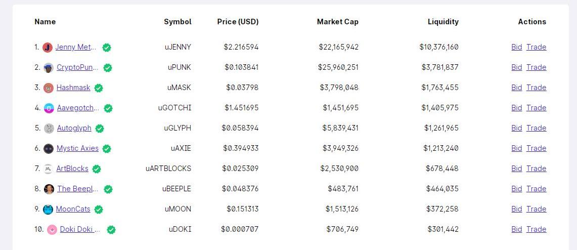
Task: Click the Jenny Metaverse token logo icon
Action: pos(48,48)
